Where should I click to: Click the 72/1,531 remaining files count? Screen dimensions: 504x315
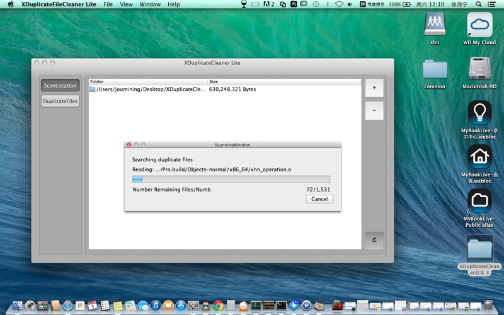point(318,190)
